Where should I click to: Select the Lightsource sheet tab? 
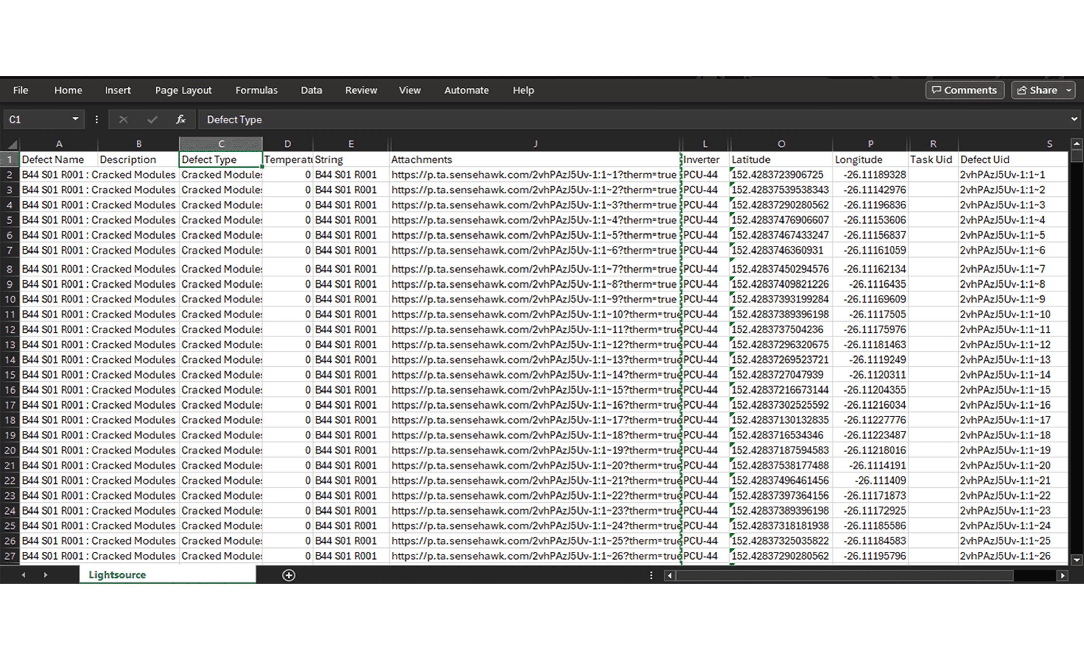(167, 575)
